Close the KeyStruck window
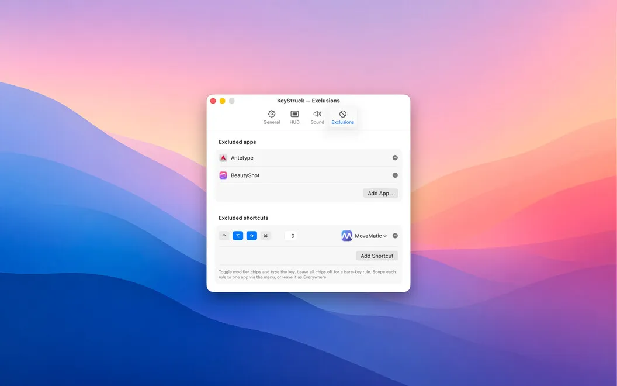Viewport: 617px width, 386px height. click(x=213, y=101)
